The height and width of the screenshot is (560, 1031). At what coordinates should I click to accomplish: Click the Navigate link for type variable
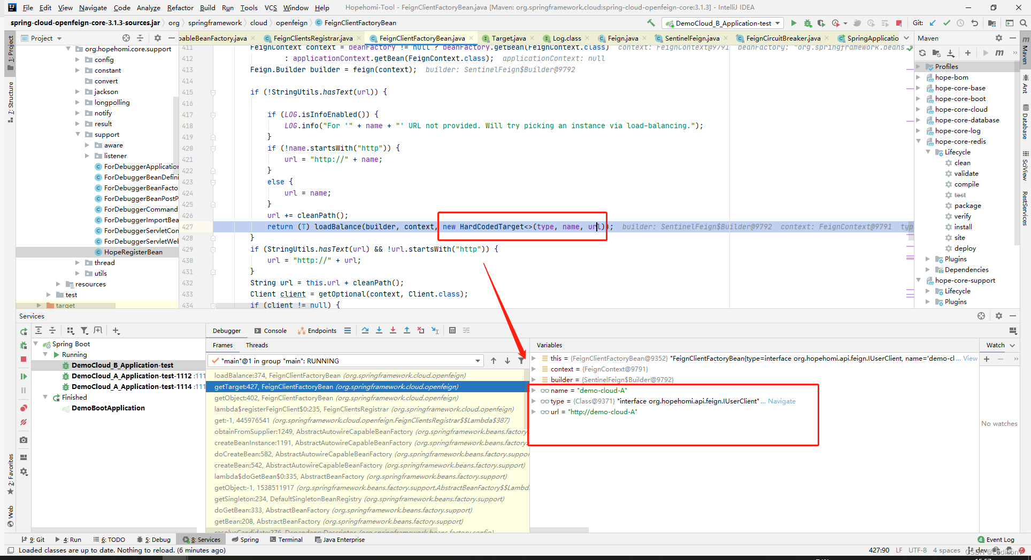[x=781, y=401]
